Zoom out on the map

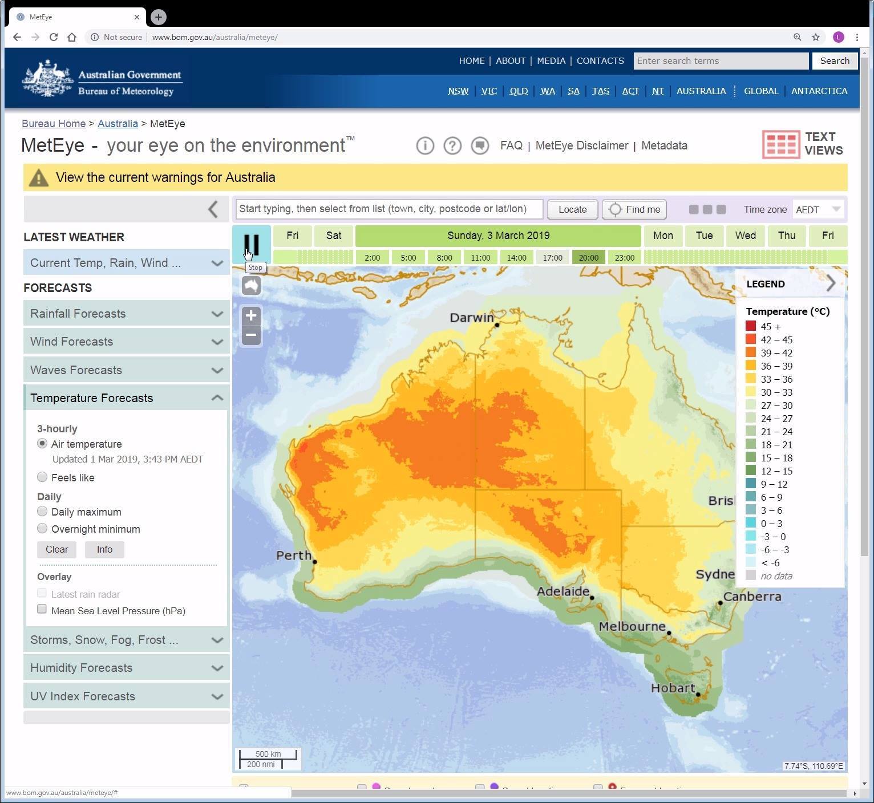251,335
